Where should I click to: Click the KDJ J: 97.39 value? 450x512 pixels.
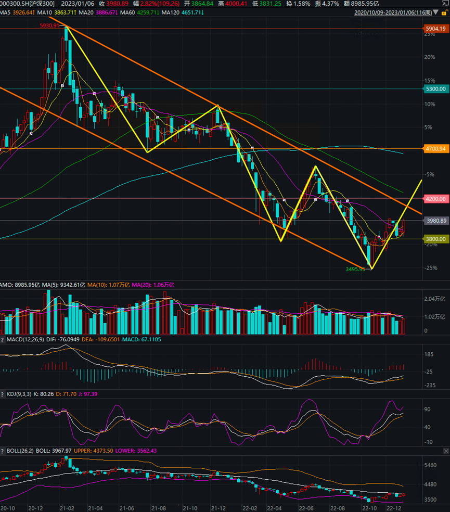[88, 394]
